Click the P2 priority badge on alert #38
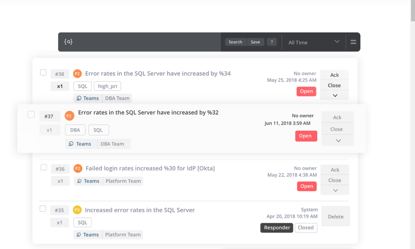Screen dimensions: 415x249 coord(77,74)
